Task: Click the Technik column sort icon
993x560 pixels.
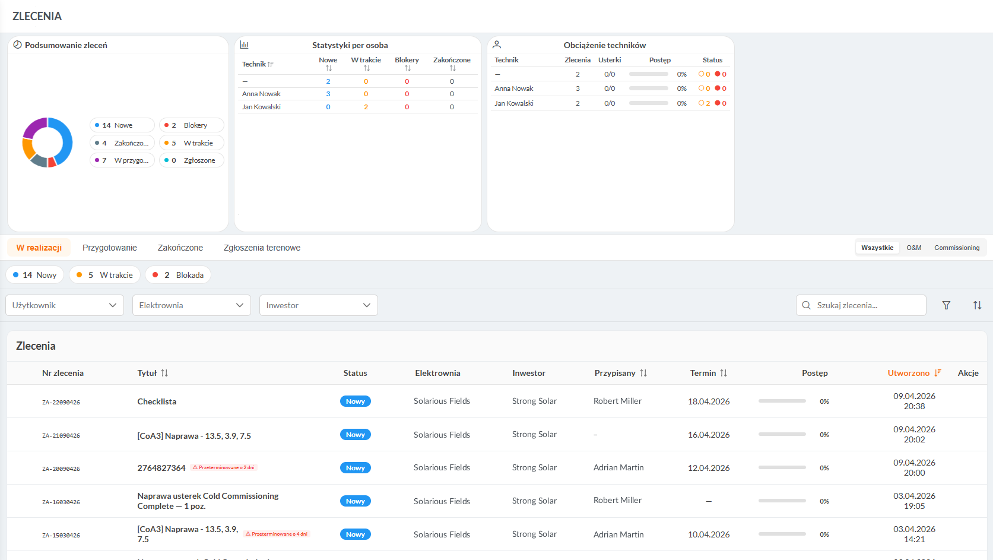Action: click(271, 64)
